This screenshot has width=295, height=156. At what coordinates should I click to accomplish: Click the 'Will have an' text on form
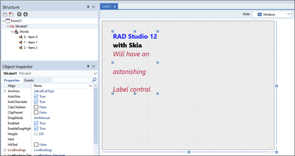(x=131, y=54)
